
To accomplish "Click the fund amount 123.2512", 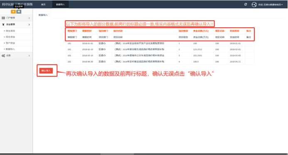I will coord(198,49).
